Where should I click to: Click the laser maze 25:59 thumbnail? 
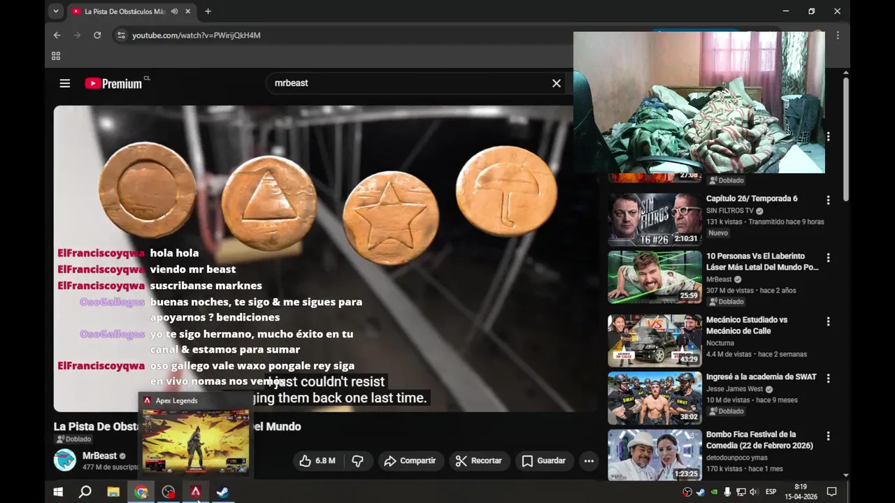point(654,277)
